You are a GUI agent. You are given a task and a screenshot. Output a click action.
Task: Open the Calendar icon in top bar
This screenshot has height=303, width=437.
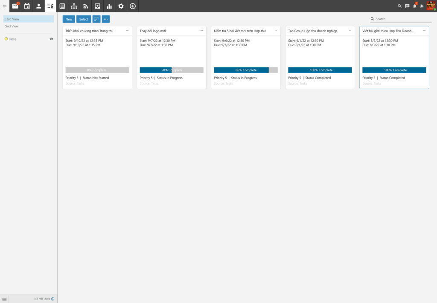click(27, 6)
